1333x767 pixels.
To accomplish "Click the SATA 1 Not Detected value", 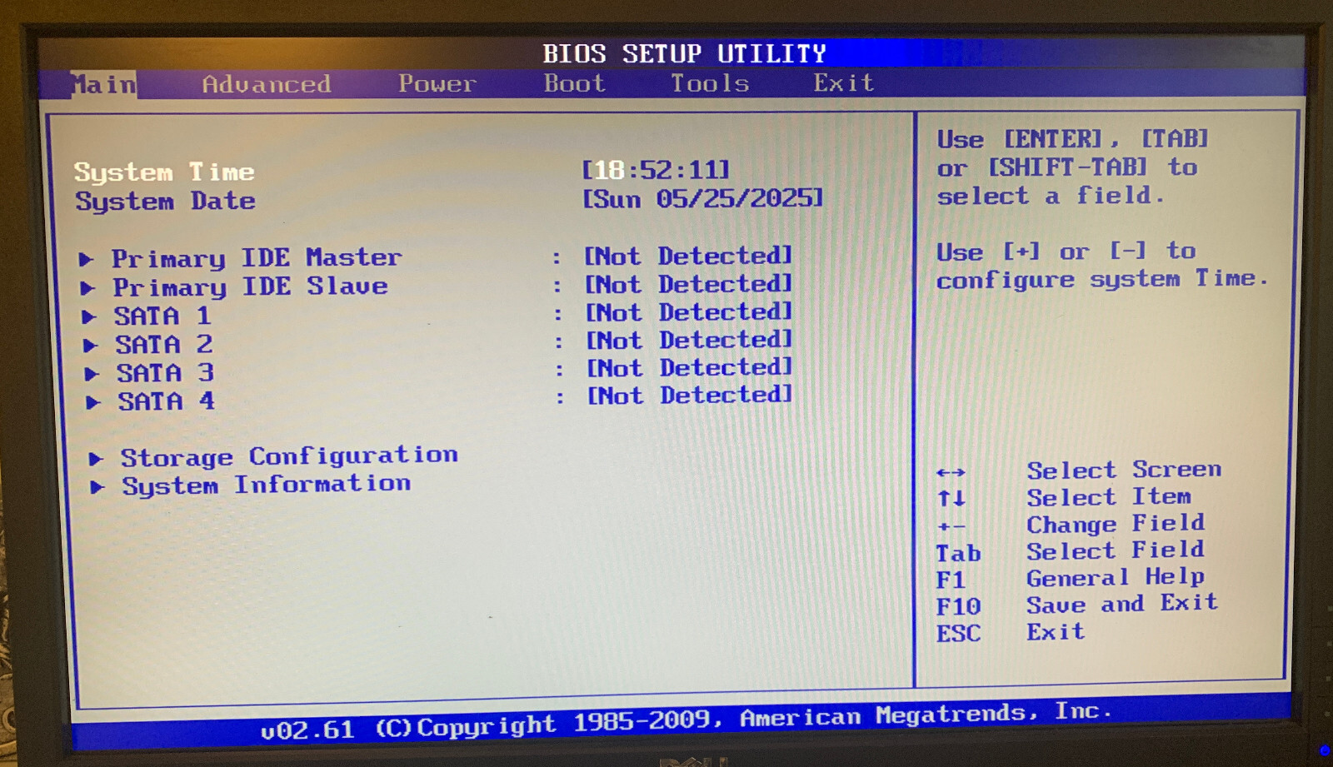I will coord(689,312).
